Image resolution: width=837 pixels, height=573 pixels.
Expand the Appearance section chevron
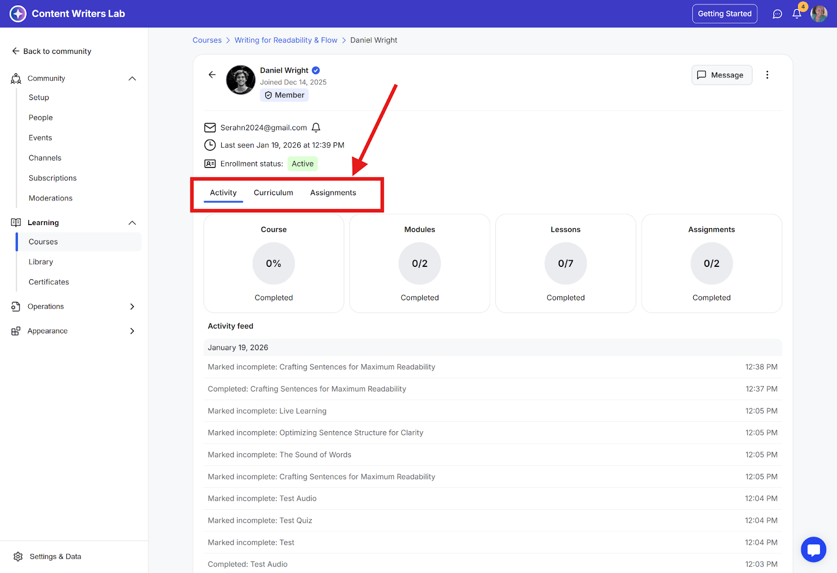pos(132,331)
